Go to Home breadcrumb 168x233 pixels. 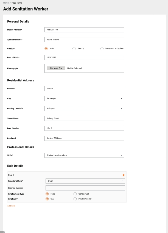pos(6,3)
